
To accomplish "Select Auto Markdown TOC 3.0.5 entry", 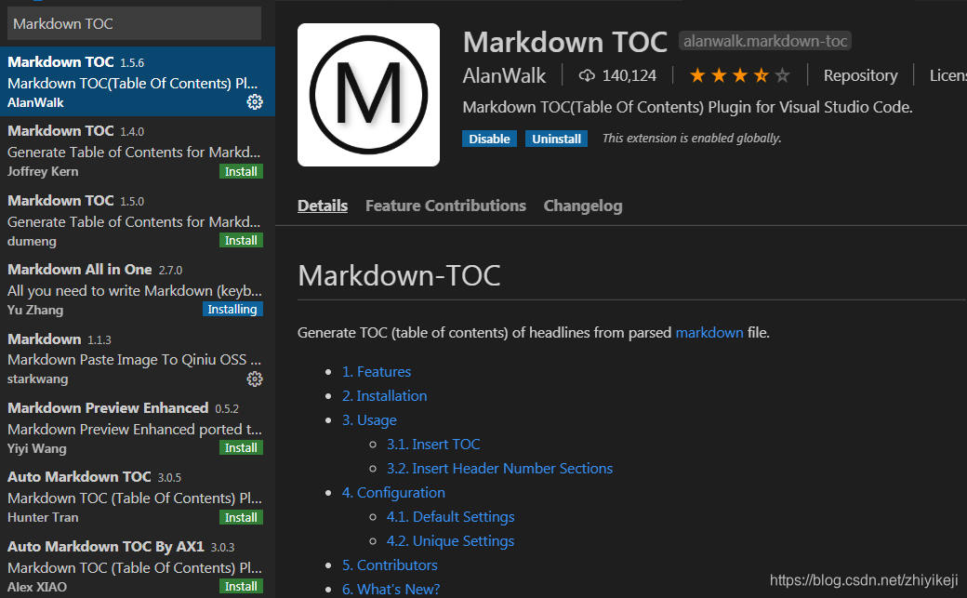I will [x=138, y=497].
